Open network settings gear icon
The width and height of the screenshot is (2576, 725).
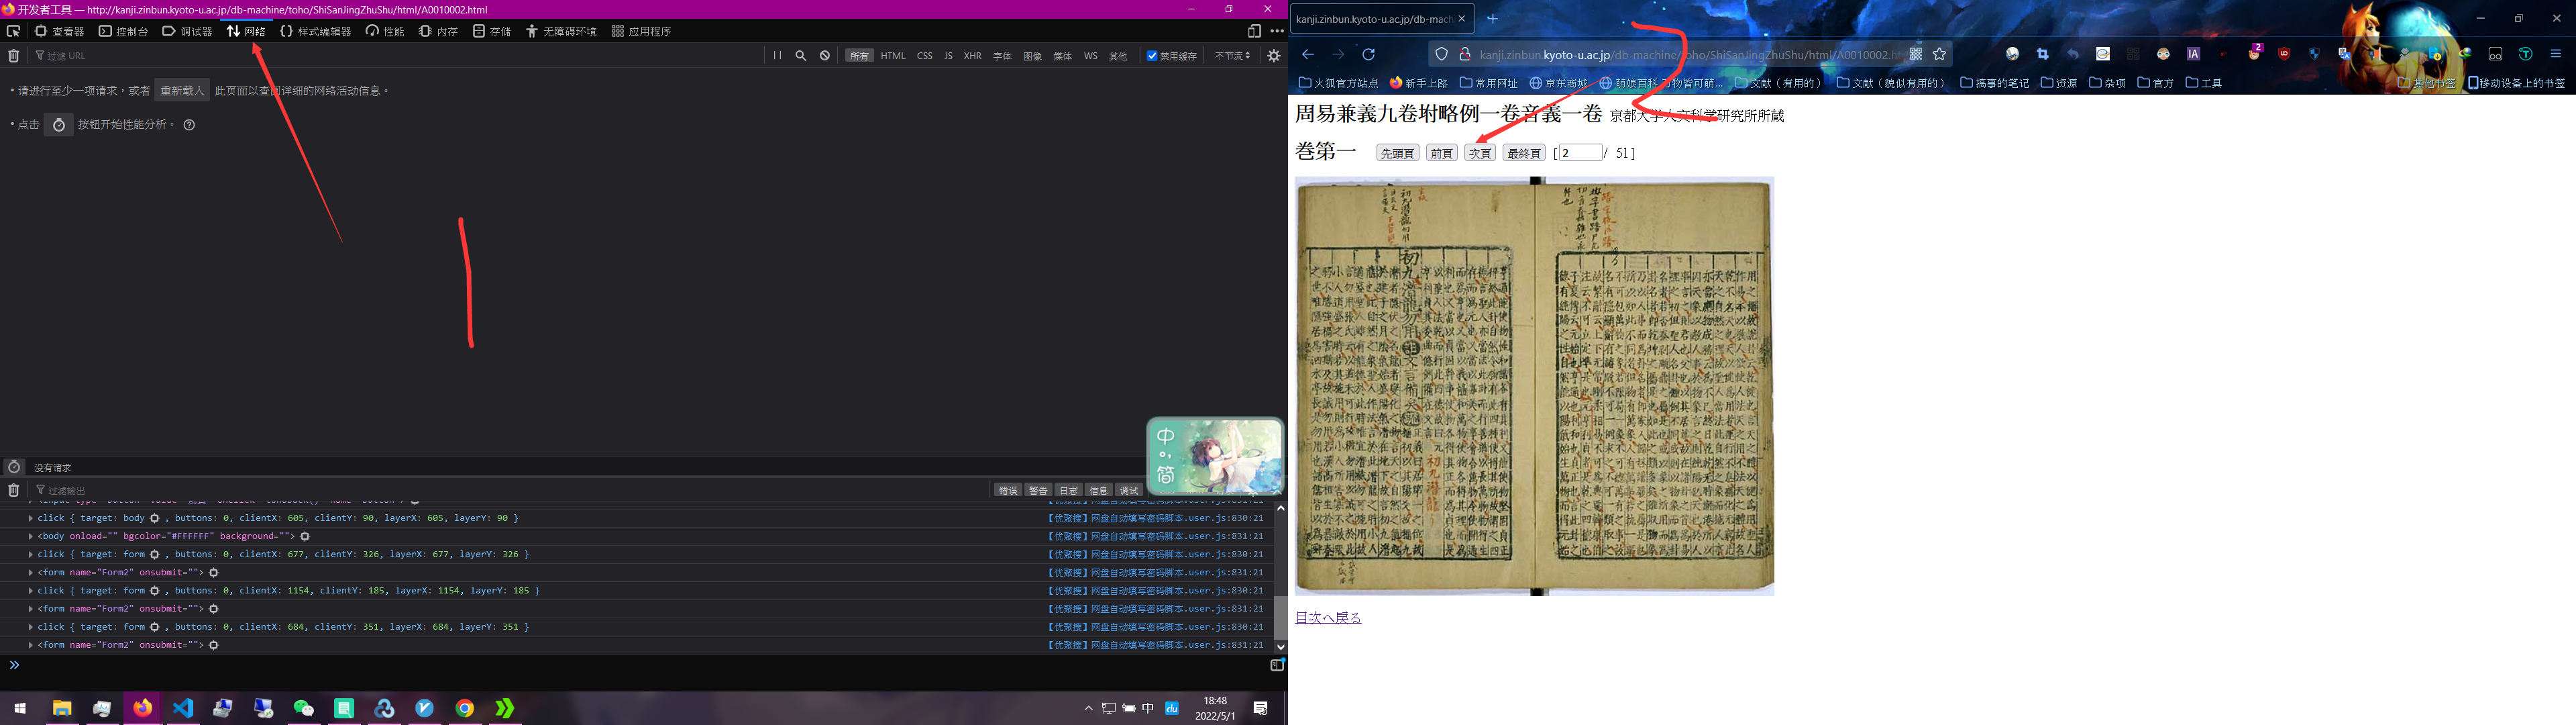tap(1274, 56)
